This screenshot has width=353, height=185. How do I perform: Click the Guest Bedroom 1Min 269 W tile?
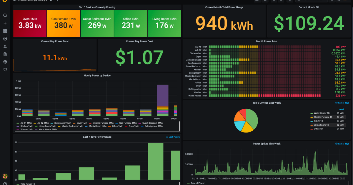[97, 23]
